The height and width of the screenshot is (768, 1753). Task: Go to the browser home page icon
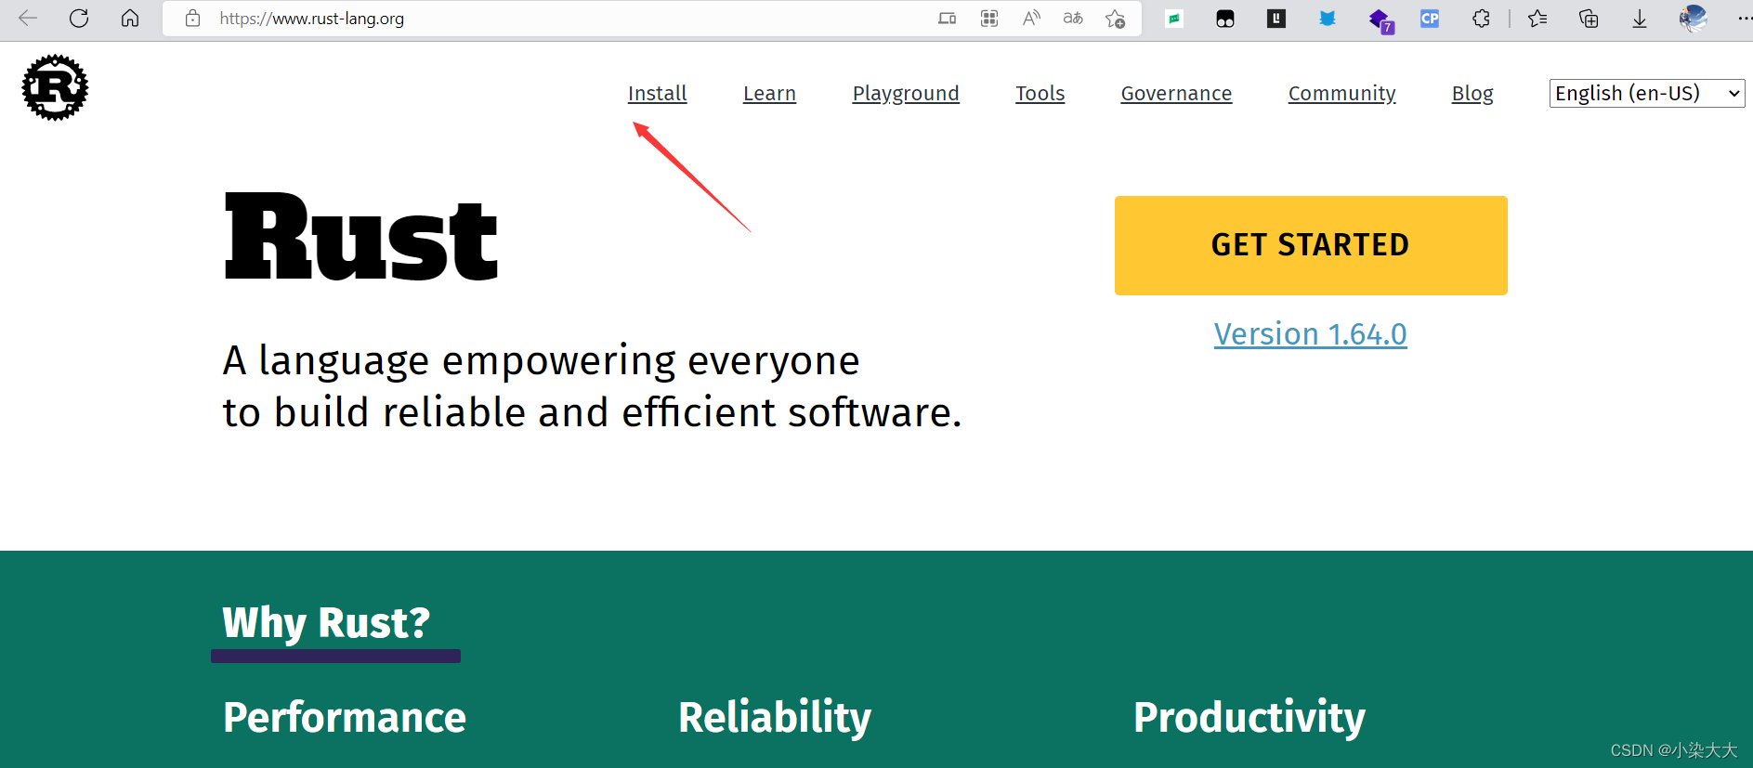click(130, 19)
